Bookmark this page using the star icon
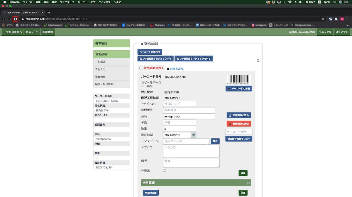This screenshot has height=197, width=352. (323, 19)
